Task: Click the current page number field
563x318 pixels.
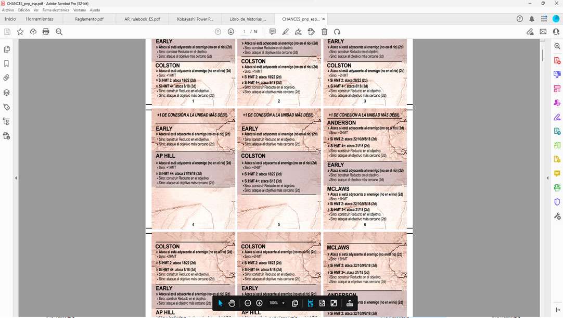Action: [244, 32]
